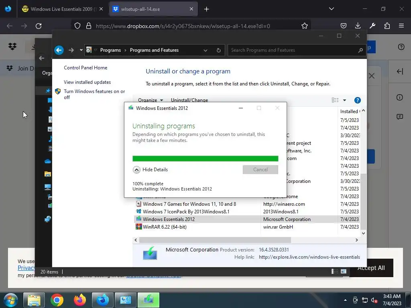
Task: Click Programs and Features breadcrumb
Action: pos(154,50)
